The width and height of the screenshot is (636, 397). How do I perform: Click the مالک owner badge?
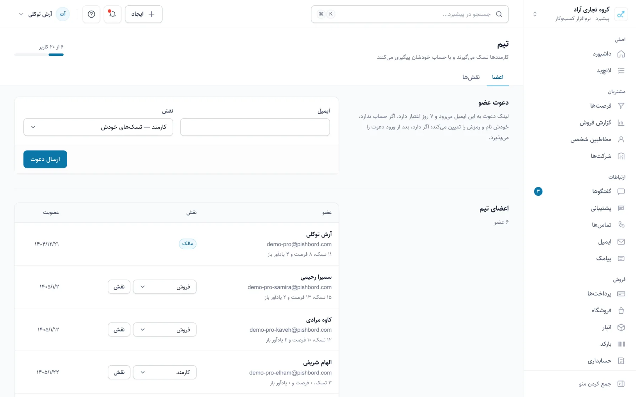pyautogui.click(x=188, y=244)
